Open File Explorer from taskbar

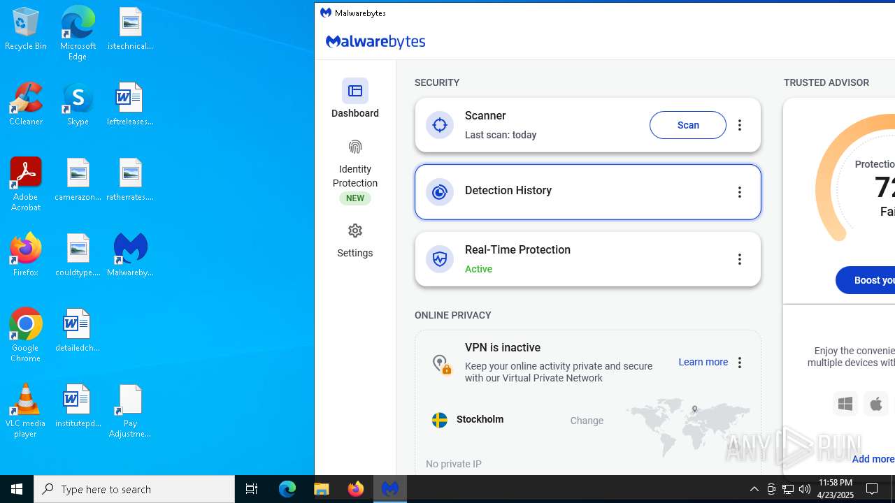pyautogui.click(x=322, y=489)
